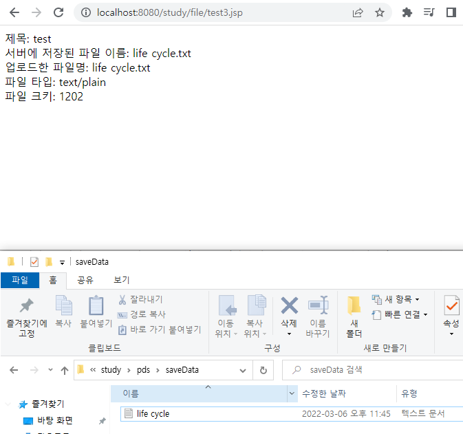Go back in the browser
The image size is (463, 434).
14,12
